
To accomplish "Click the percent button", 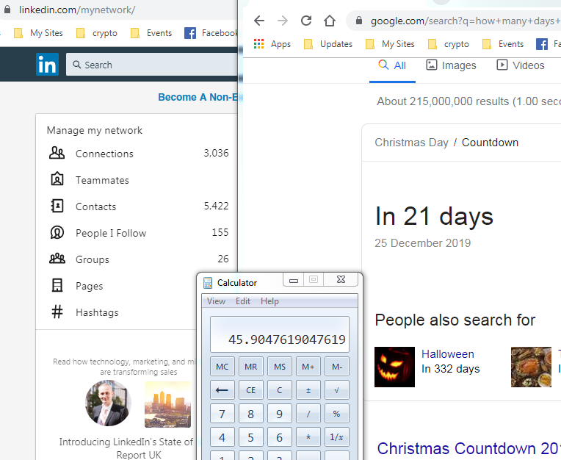I will point(336,414).
